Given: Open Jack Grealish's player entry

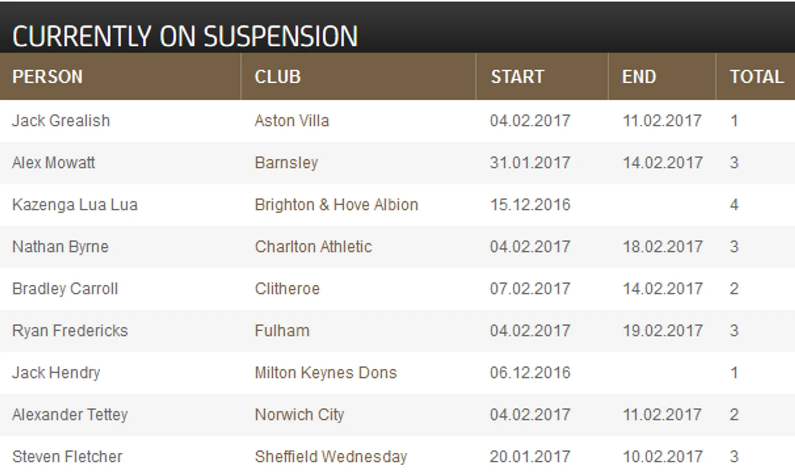Looking at the screenshot, I should click(x=61, y=120).
